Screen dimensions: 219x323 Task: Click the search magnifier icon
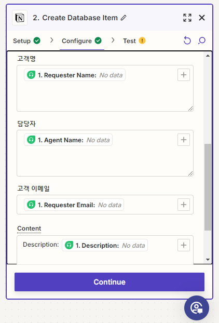coord(202,41)
